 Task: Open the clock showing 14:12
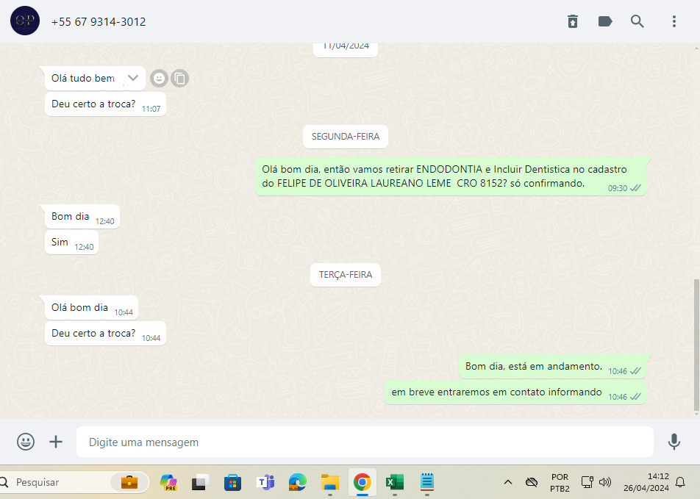click(646, 483)
